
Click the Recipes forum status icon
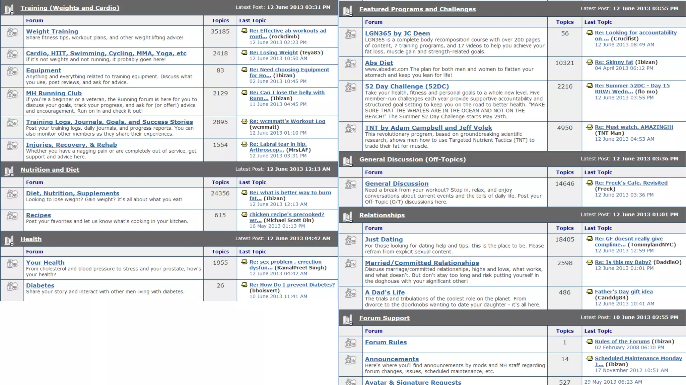click(12, 216)
